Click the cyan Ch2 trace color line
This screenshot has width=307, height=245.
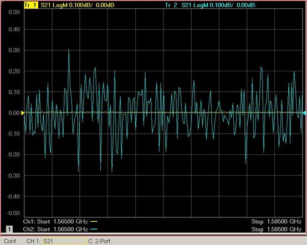(94, 229)
